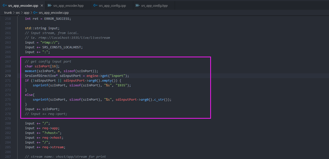
Task: Click the C++ icon in the breadcrumb
Action: tap(35, 13)
